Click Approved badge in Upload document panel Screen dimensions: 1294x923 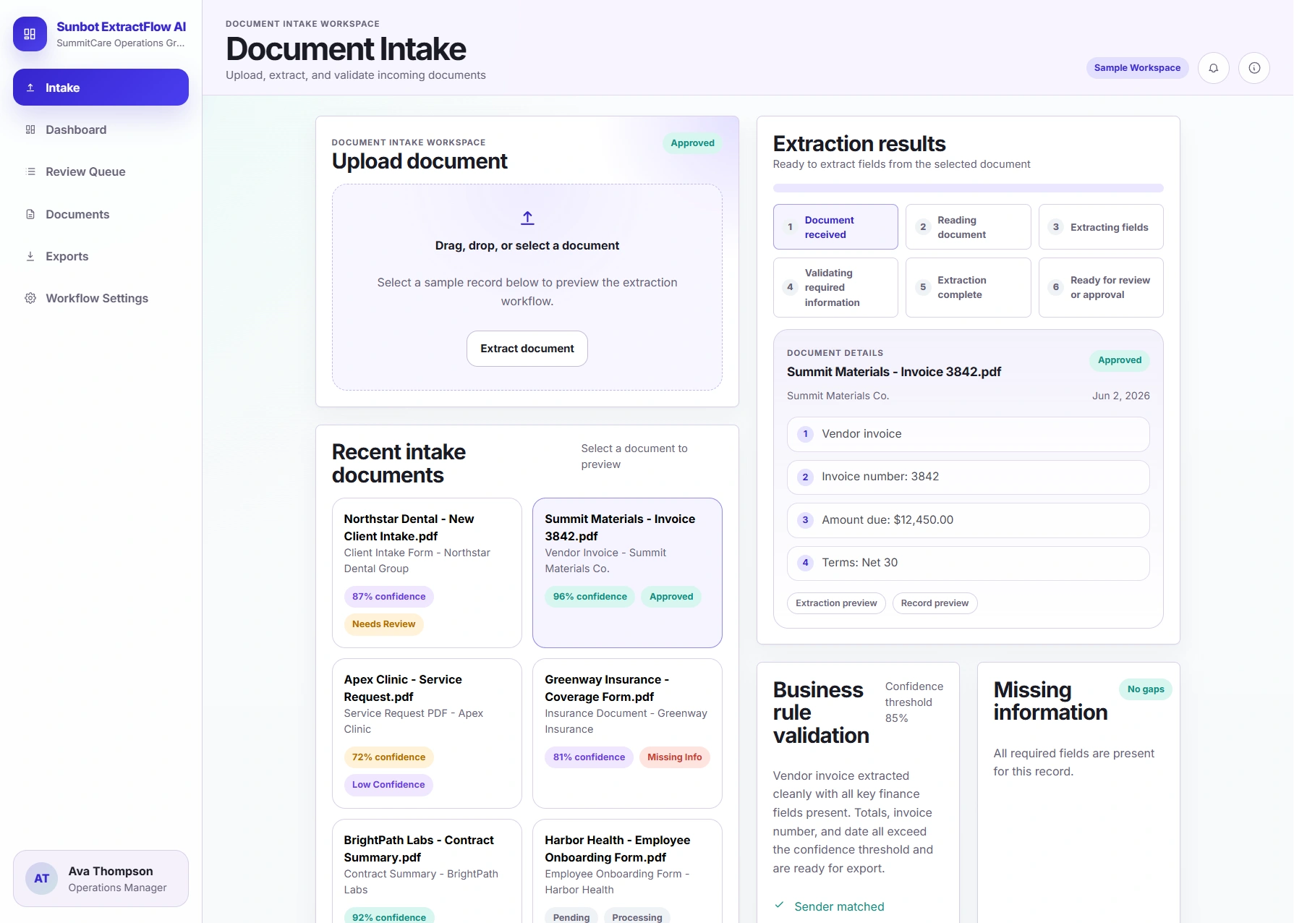pos(692,143)
